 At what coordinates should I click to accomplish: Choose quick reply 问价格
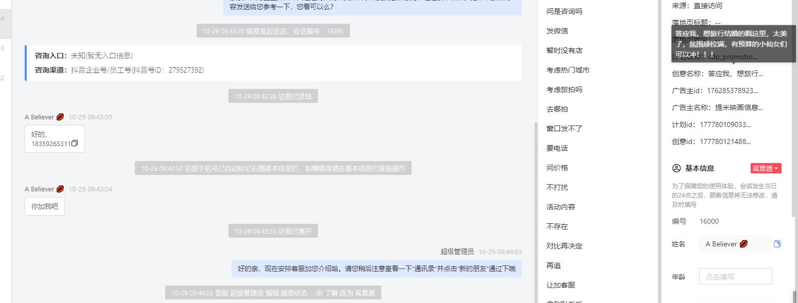[557, 168]
